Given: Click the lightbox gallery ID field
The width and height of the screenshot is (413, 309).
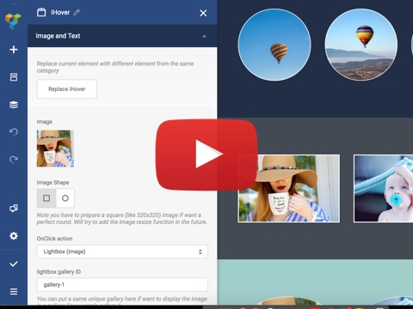Looking at the screenshot, I should pos(122,285).
